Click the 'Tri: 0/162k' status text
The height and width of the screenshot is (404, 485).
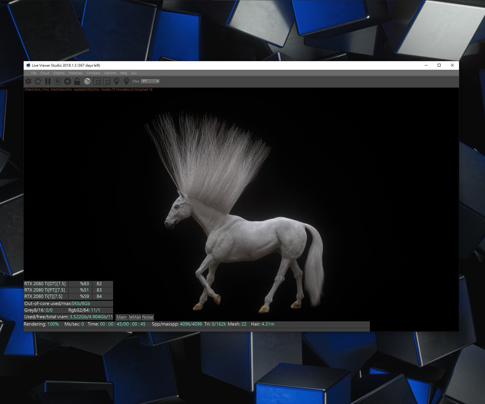[x=215, y=324]
